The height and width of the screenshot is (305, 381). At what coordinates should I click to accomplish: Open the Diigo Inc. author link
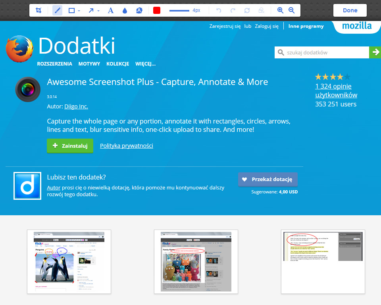pos(76,106)
